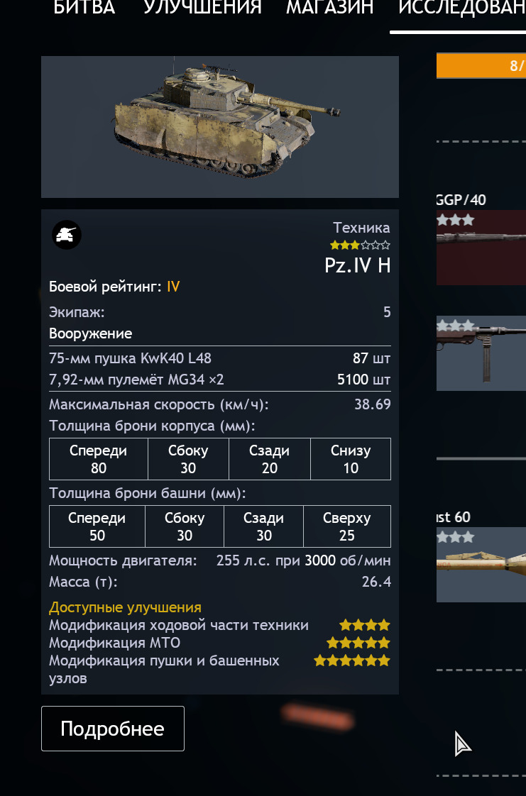Click five-star rating for Модификация МТО
Screen dimensions: 526x796
point(358,643)
